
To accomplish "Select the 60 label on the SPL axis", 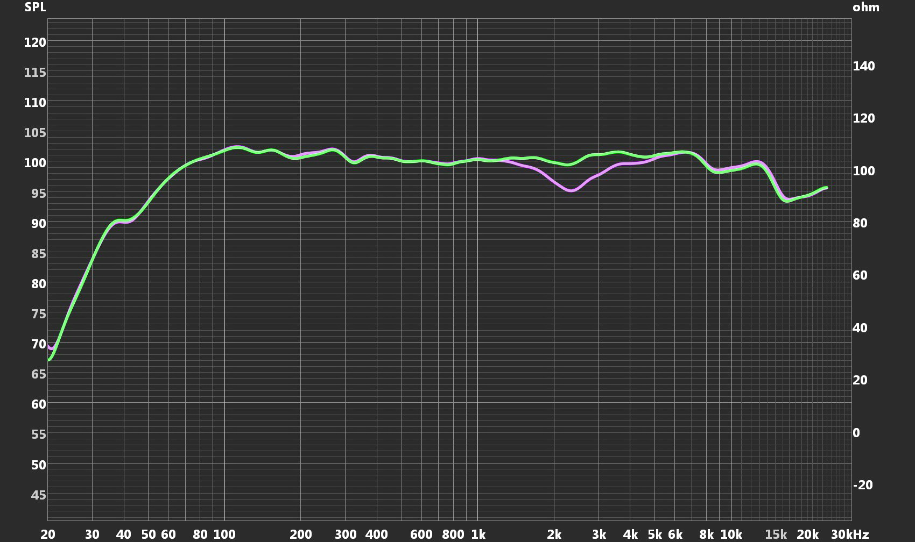I will point(39,404).
